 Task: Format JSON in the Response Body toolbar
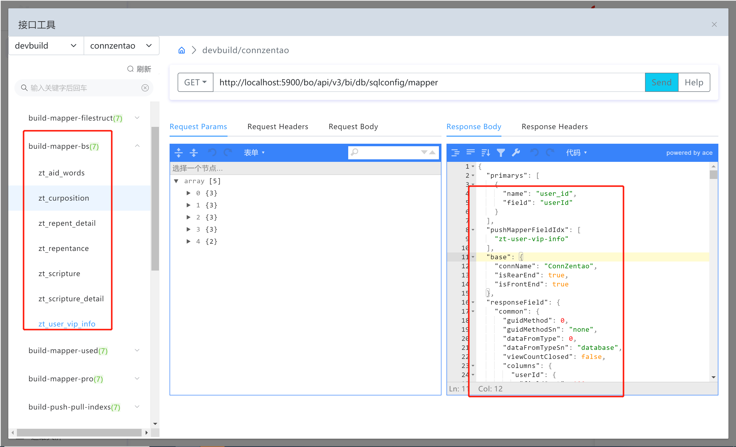(x=456, y=153)
